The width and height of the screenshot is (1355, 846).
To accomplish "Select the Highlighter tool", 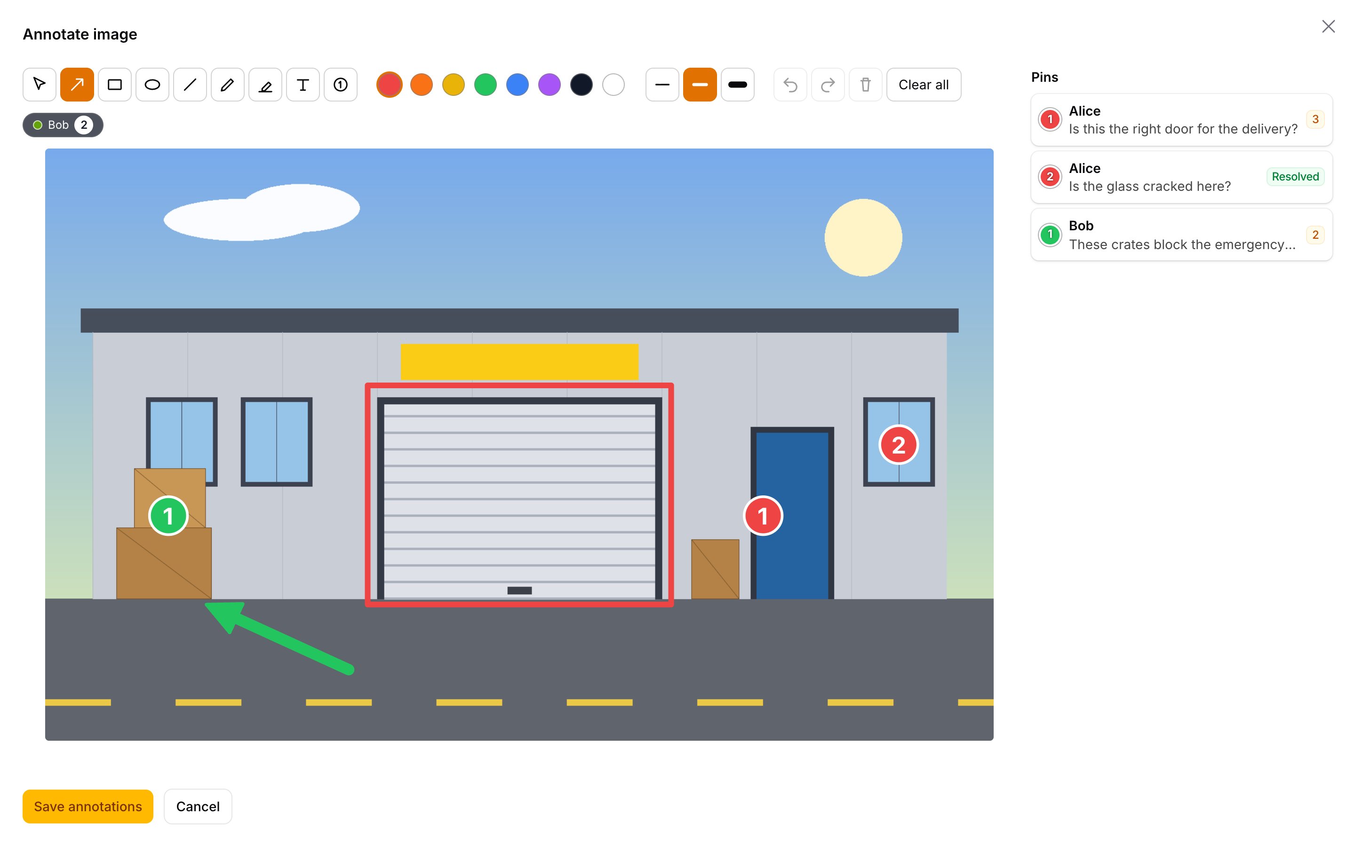I will coord(265,85).
